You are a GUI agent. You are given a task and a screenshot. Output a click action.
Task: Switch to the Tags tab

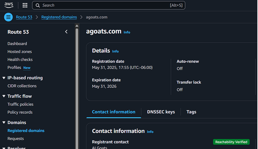tap(191, 112)
